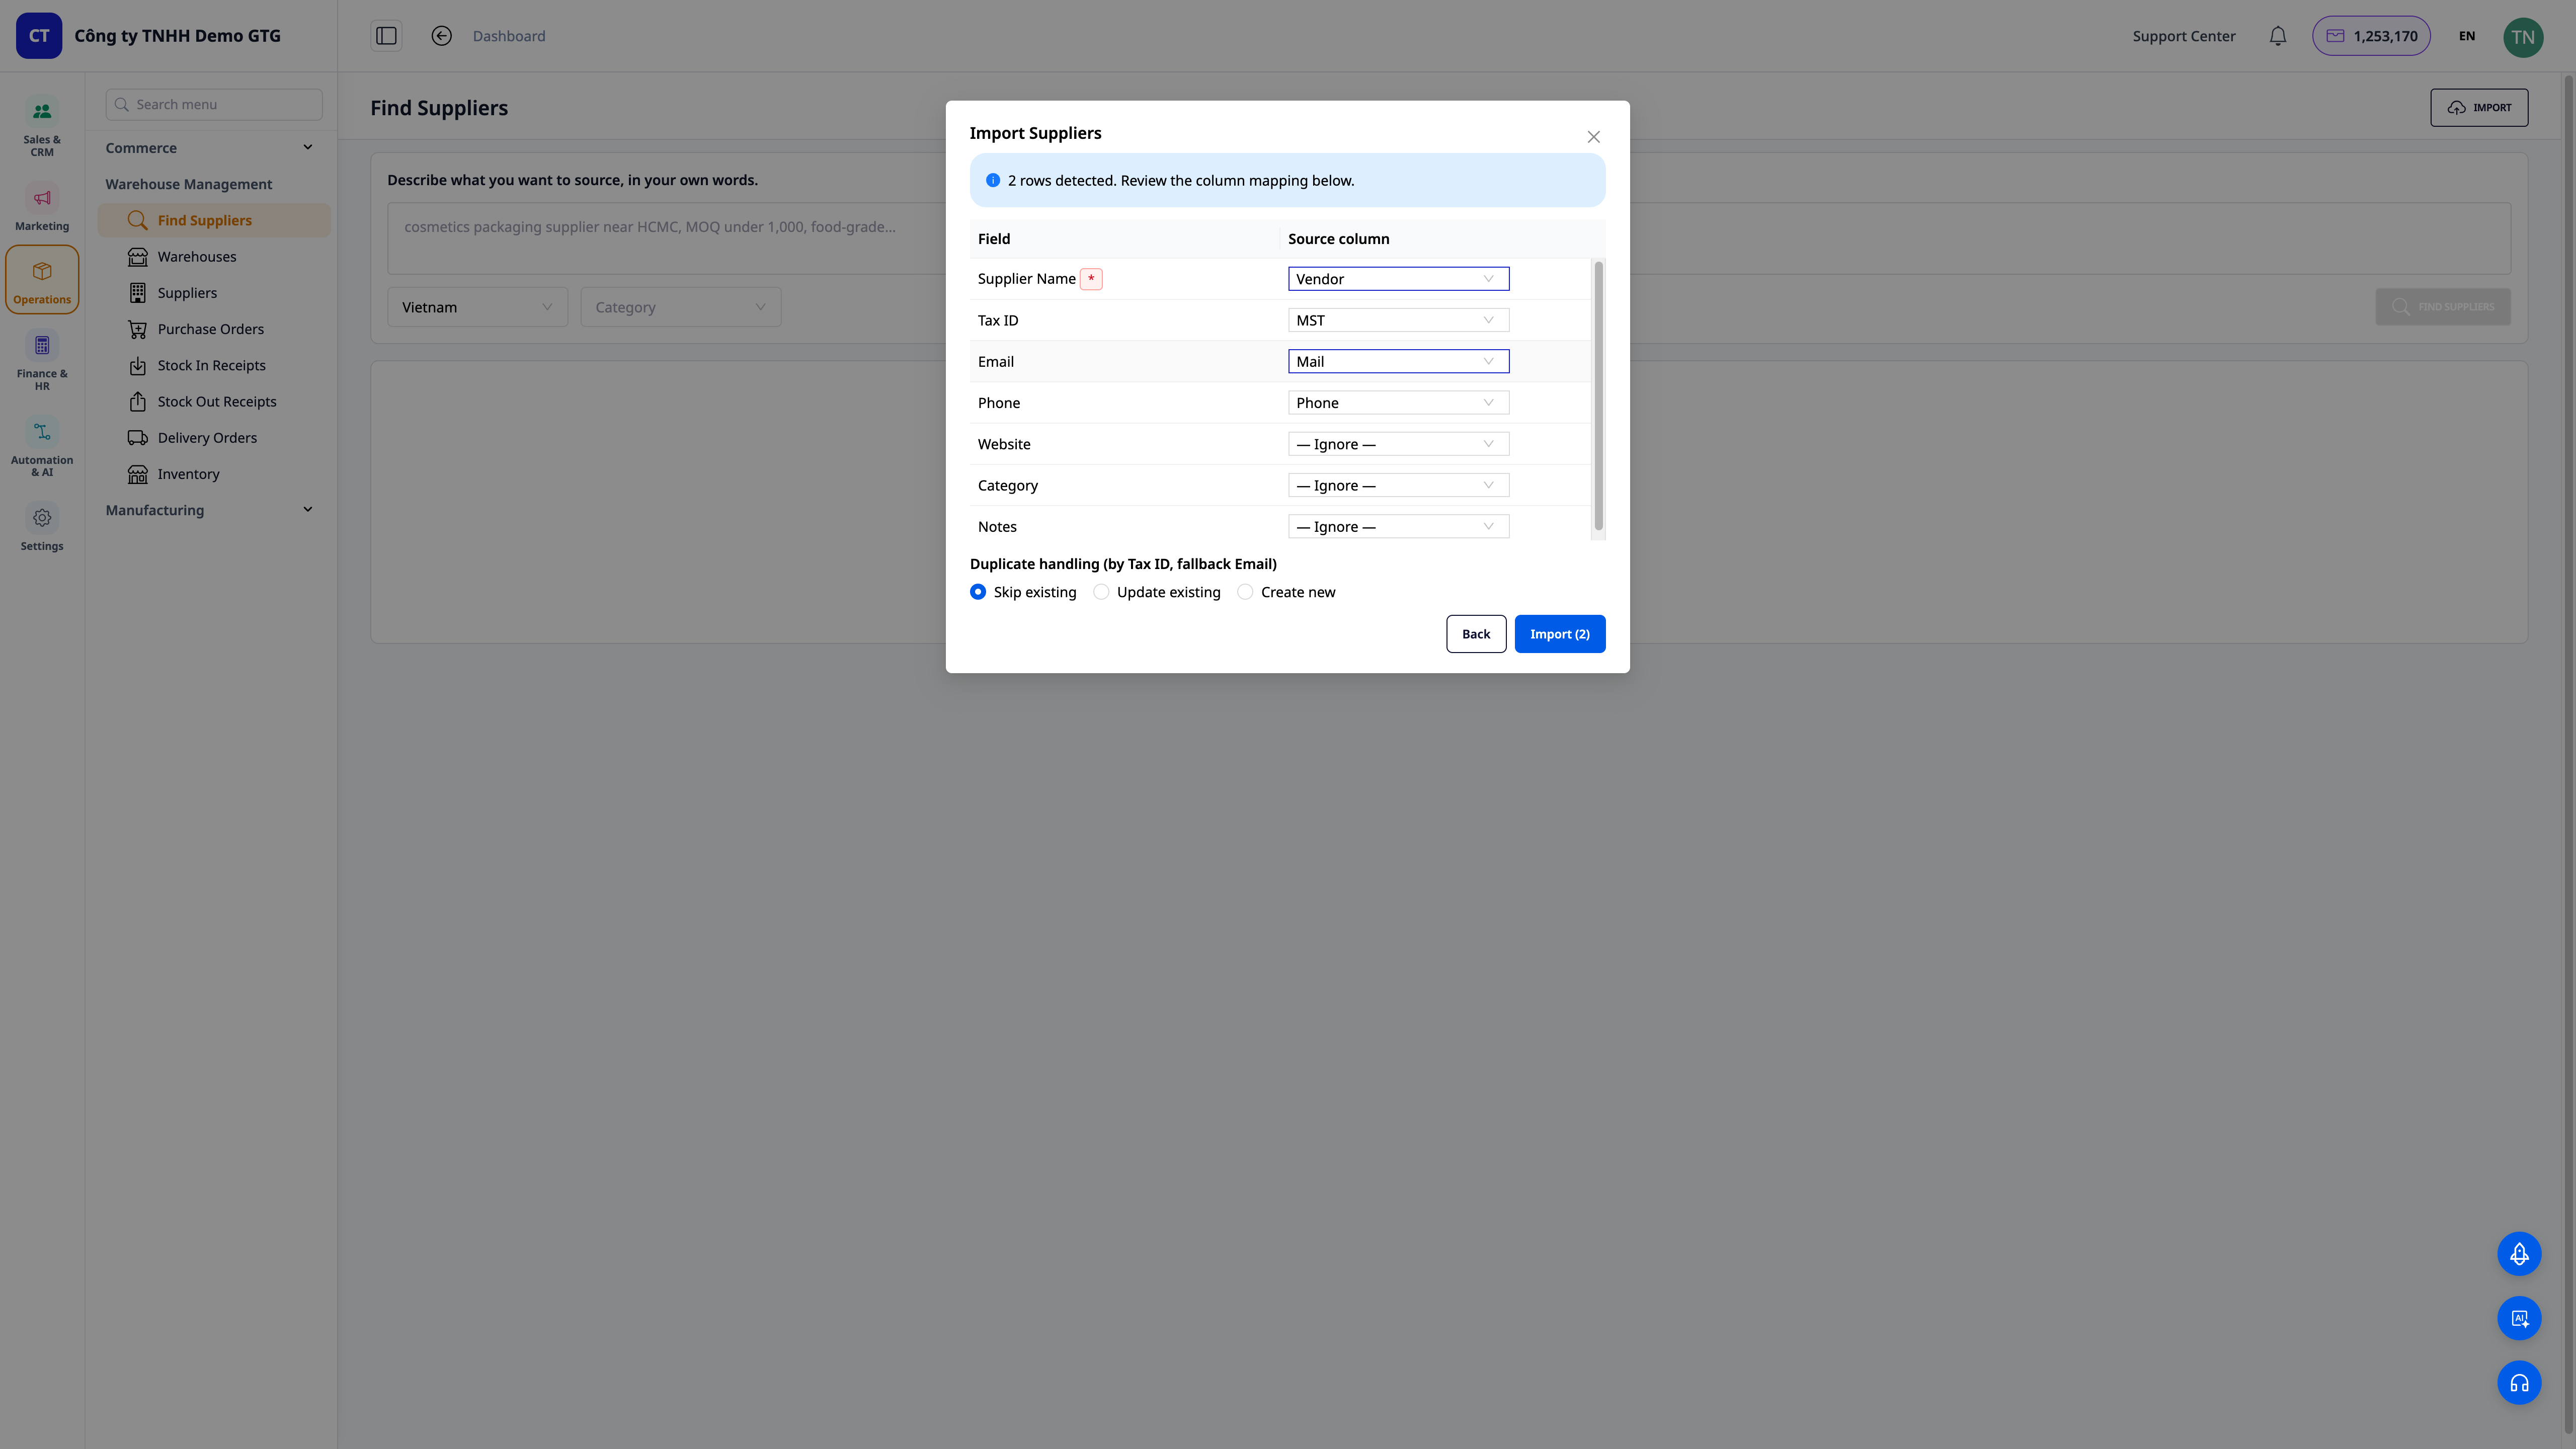
Task: Open the notifications bell icon
Action: click(x=2278, y=36)
